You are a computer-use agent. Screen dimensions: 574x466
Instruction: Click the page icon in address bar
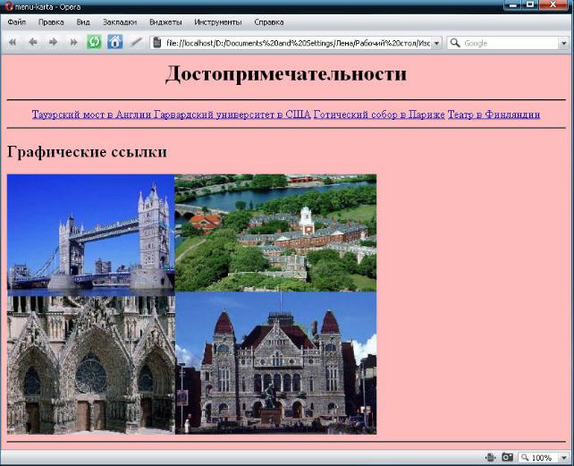pyautogui.click(x=157, y=43)
